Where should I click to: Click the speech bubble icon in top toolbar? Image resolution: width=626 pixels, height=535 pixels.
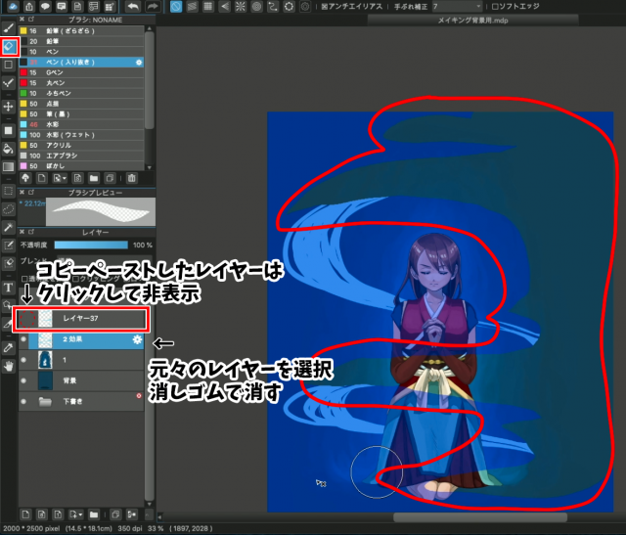[x=46, y=7]
